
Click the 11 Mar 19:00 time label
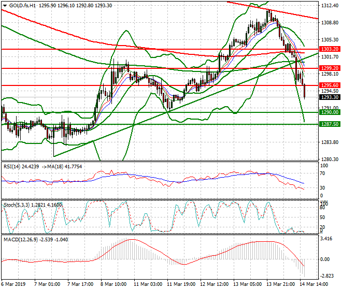click(181, 284)
